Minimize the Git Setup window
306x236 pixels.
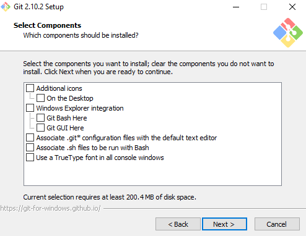[x=236, y=7]
